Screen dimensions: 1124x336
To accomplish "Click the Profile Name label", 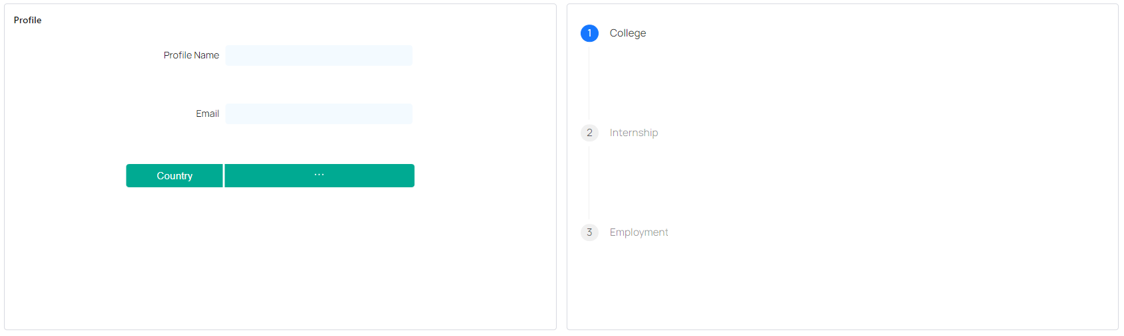I will (191, 55).
